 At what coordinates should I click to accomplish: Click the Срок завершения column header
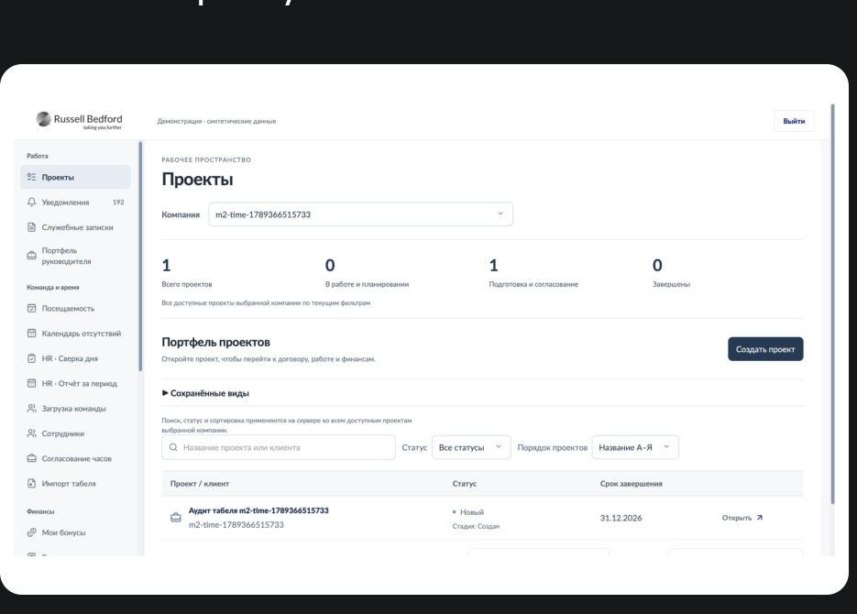[632, 484]
